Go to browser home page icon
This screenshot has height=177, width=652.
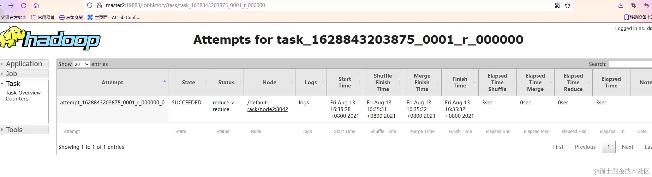[x=36, y=6]
